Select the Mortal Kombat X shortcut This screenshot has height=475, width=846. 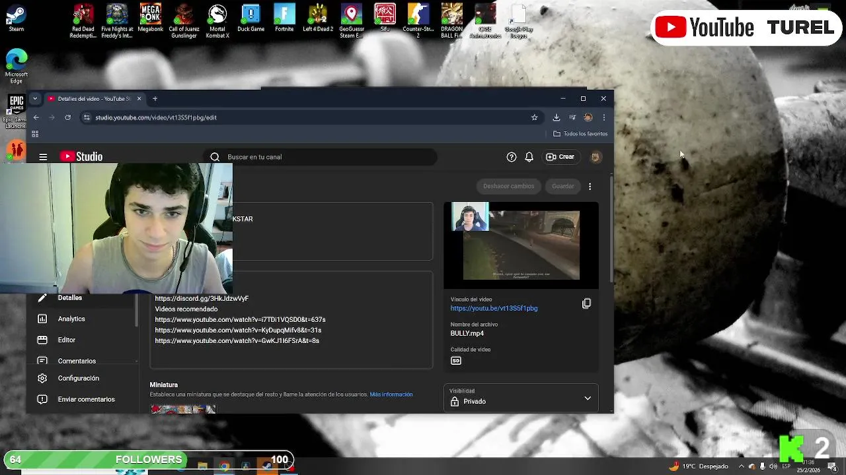[x=217, y=21]
